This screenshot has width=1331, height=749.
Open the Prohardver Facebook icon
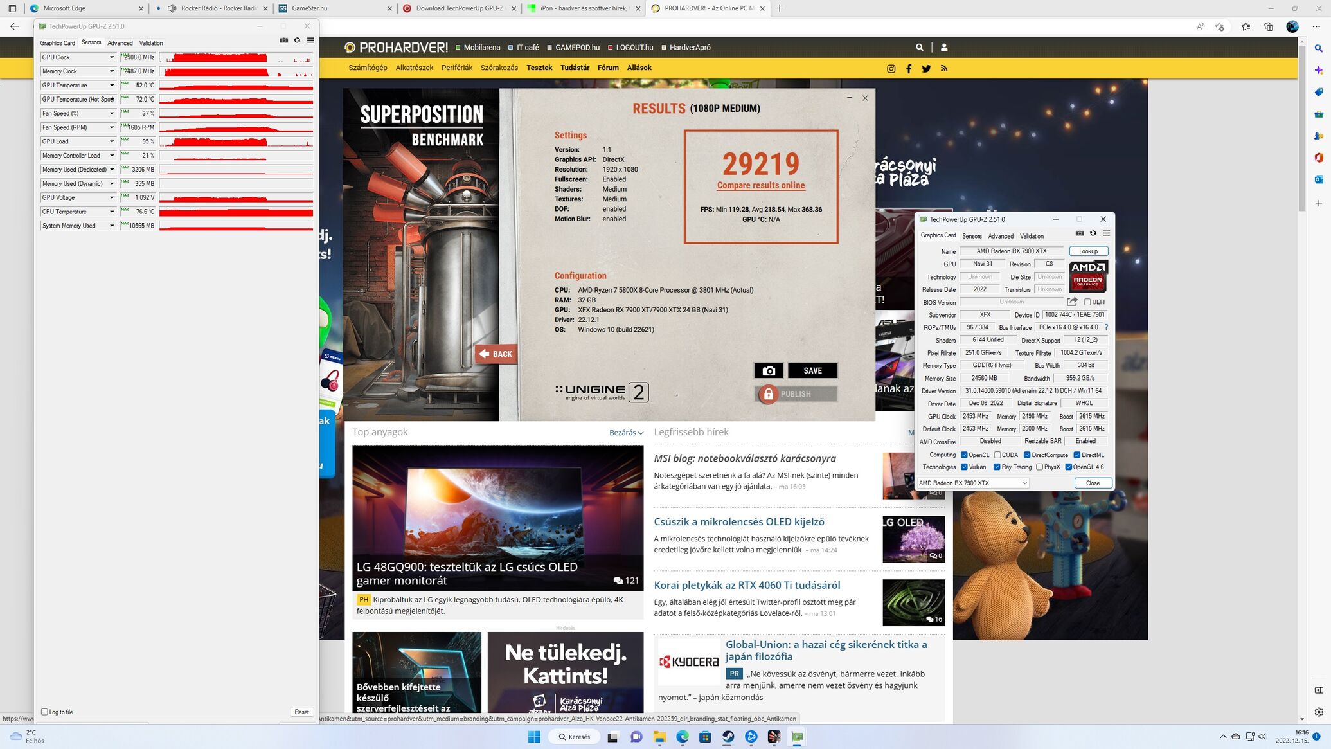click(909, 69)
